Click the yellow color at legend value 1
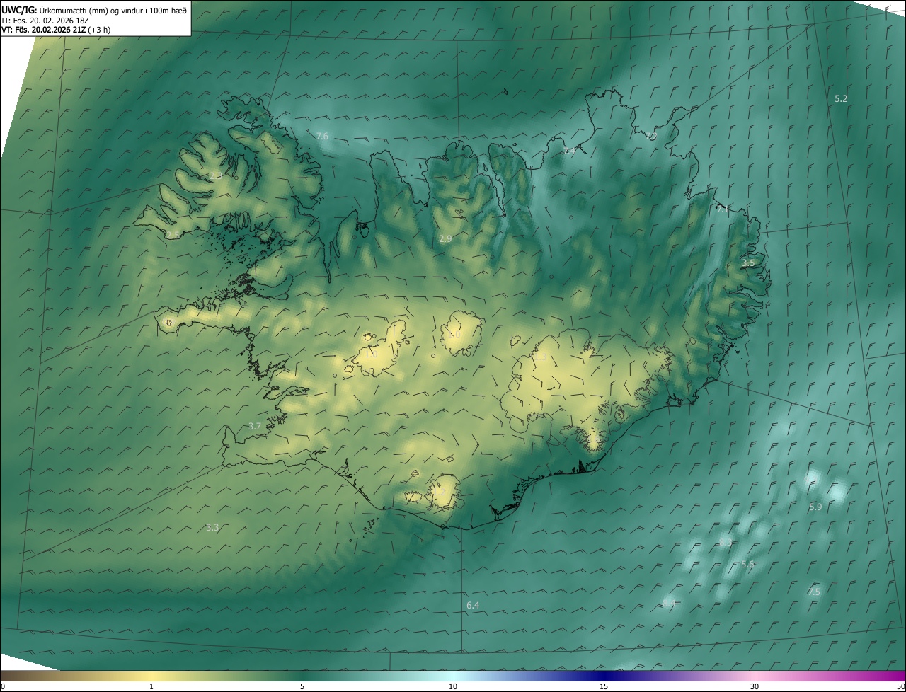Viewport: 906px width, 692px height. (151, 676)
